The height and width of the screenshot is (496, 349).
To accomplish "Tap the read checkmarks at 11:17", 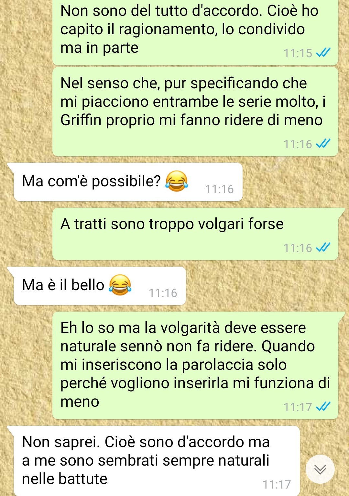I will (x=323, y=407).
